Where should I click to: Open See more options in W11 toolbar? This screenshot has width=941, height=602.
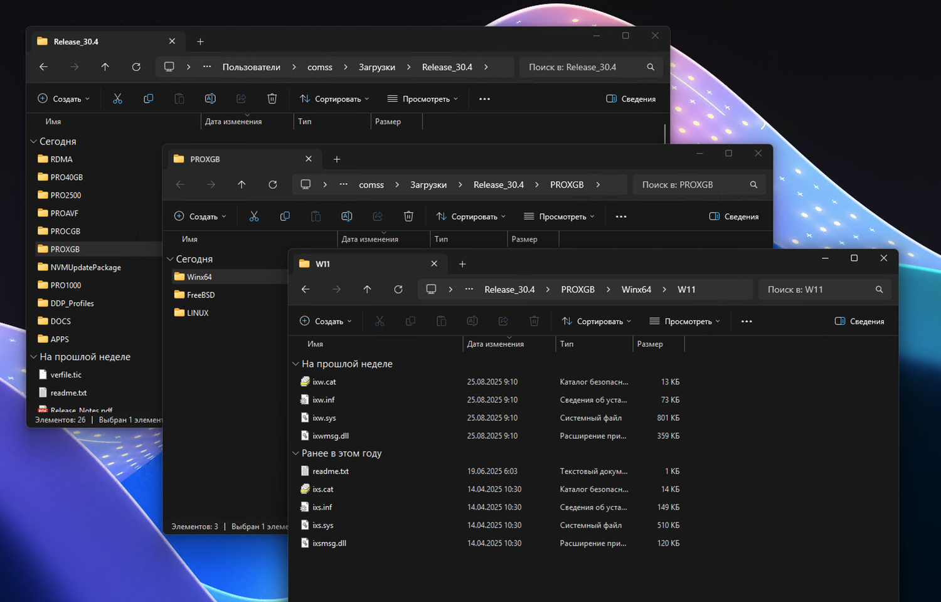[x=746, y=321]
